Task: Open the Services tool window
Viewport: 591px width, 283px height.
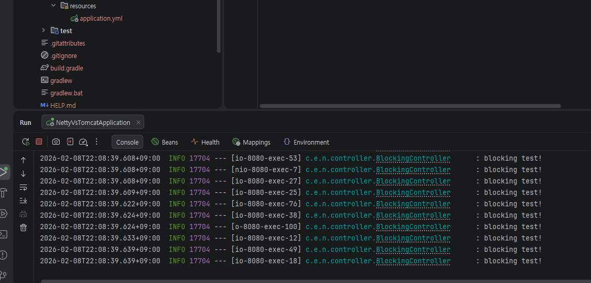Action: 3,214
